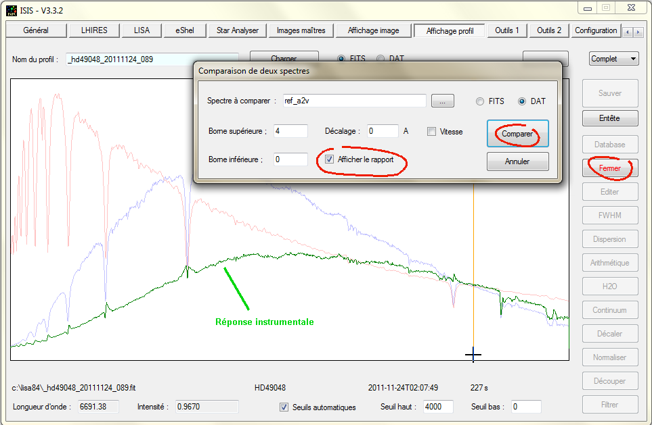This screenshot has width=652, height=425.
Task: Click the Décalage input field
Action: (383, 131)
